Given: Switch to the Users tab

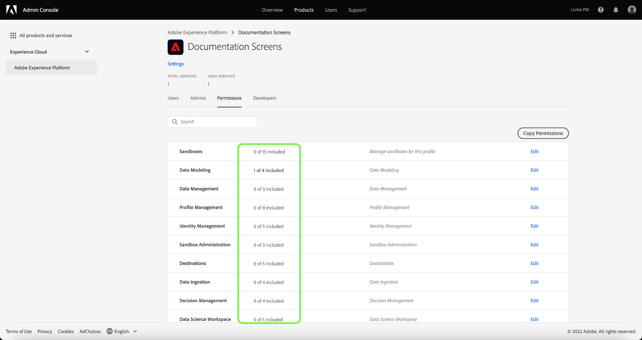Looking at the screenshot, I should click(173, 98).
